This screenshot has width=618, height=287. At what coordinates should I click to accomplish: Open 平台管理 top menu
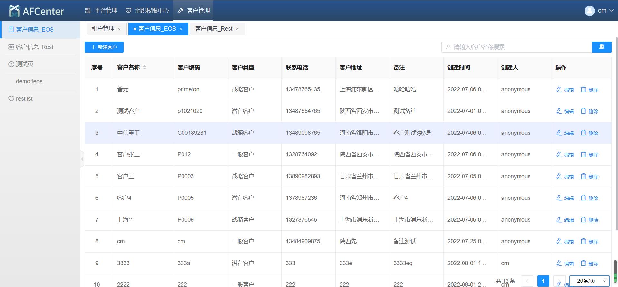tap(101, 11)
